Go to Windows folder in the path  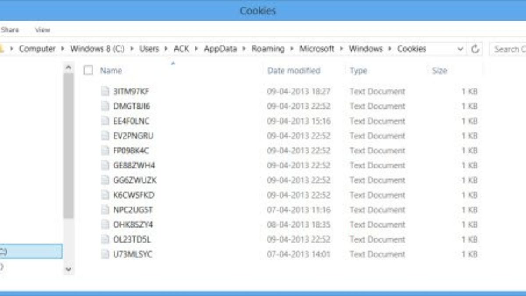pyautogui.click(x=366, y=49)
